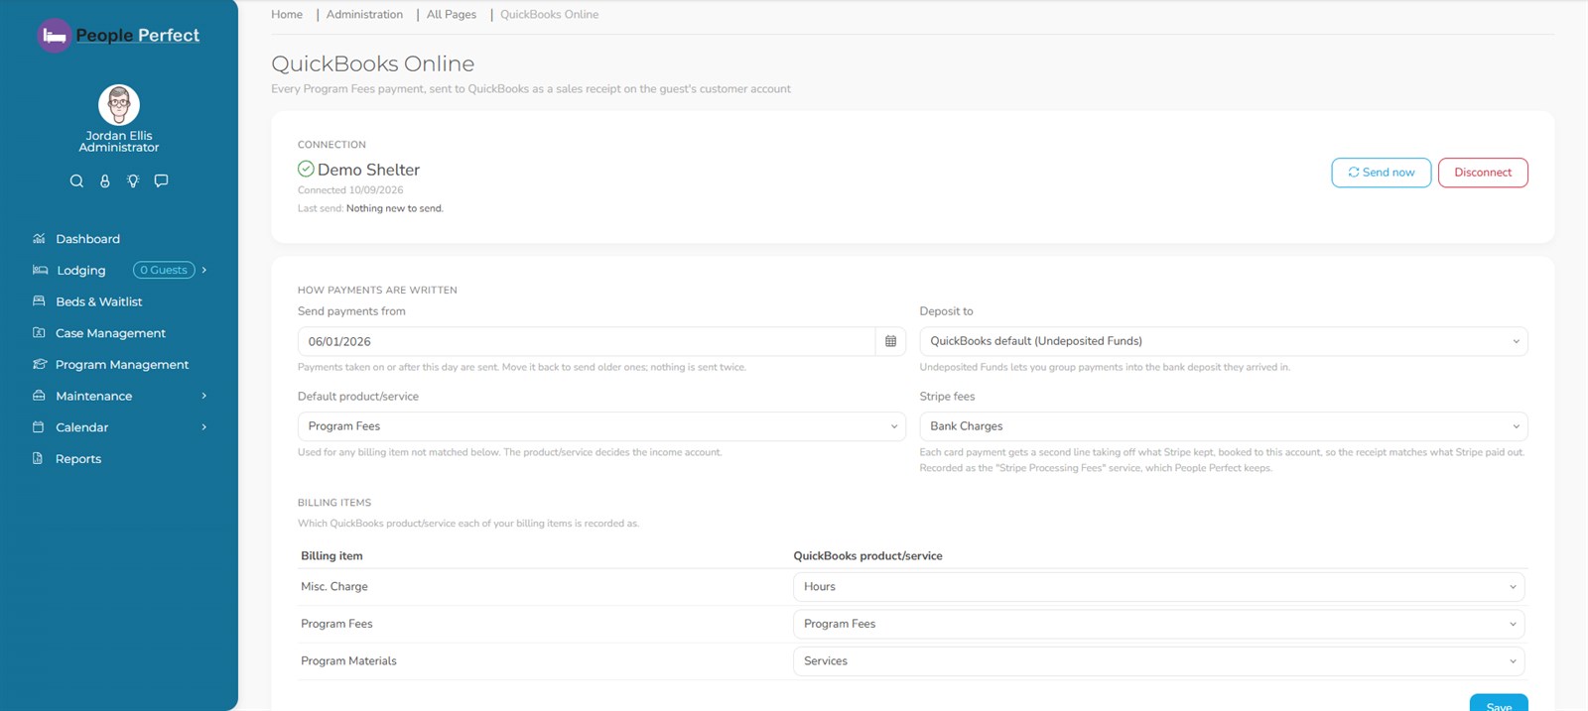The height and width of the screenshot is (711, 1588).
Task: Click the Demo Shelter connection name
Action: [x=368, y=170]
